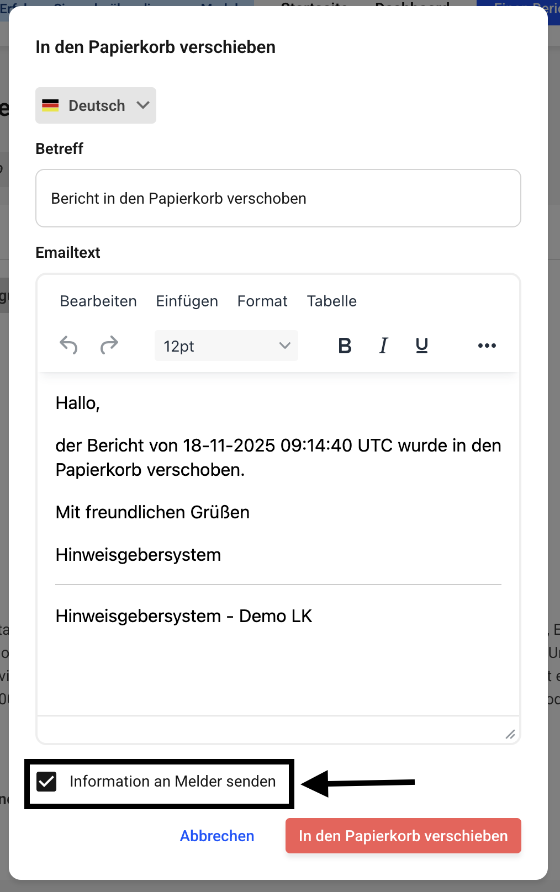Click the 'Hinweisgebersystem - Demo LK' signature line
Image resolution: width=560 pixels, height=892 pixels.
click(184, 616)
